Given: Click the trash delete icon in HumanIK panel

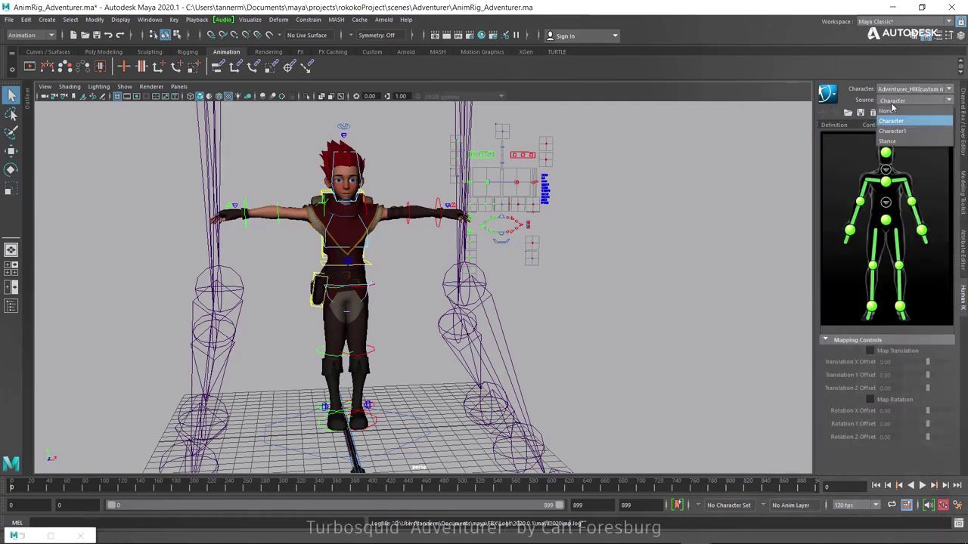Looking at the screenshot, I should click(x=872, y=113).
